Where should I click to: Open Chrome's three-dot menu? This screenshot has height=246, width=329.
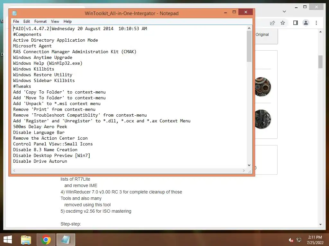coord(316,23)
